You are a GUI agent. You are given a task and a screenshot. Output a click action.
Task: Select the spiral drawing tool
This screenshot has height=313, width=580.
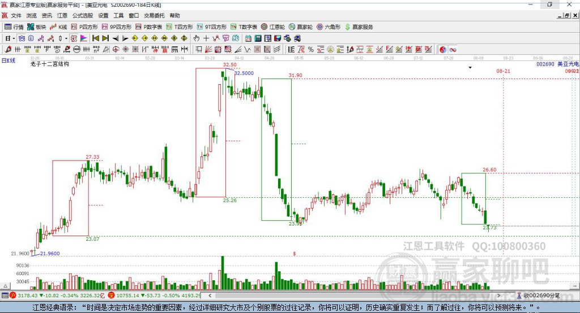(x=57, y=50)
